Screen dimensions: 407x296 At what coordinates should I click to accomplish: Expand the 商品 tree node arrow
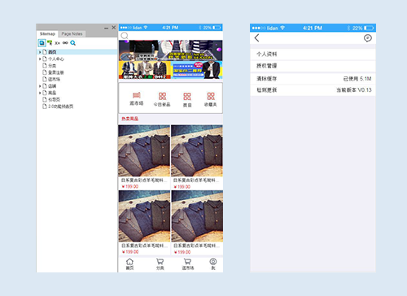(x=40, y=93)
